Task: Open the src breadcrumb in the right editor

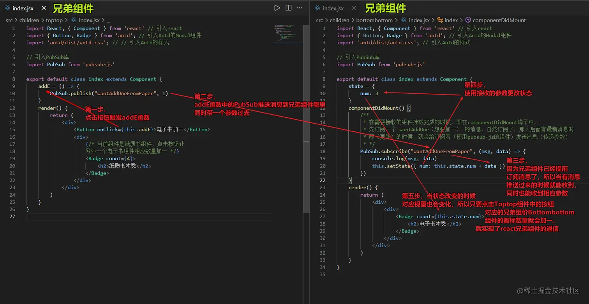Action: tap(319, 20)
